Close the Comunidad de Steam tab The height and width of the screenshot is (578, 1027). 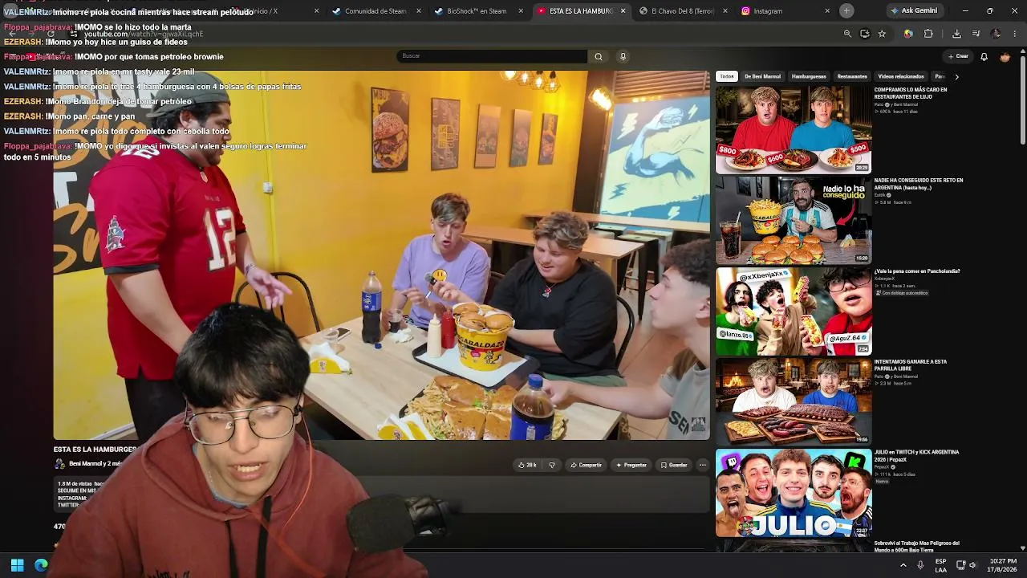coord(419,11)
